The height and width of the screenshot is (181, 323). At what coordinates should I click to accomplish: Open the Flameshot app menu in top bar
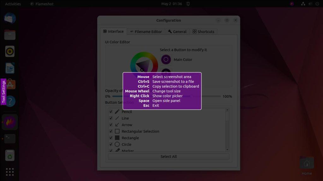pos(42,4)
